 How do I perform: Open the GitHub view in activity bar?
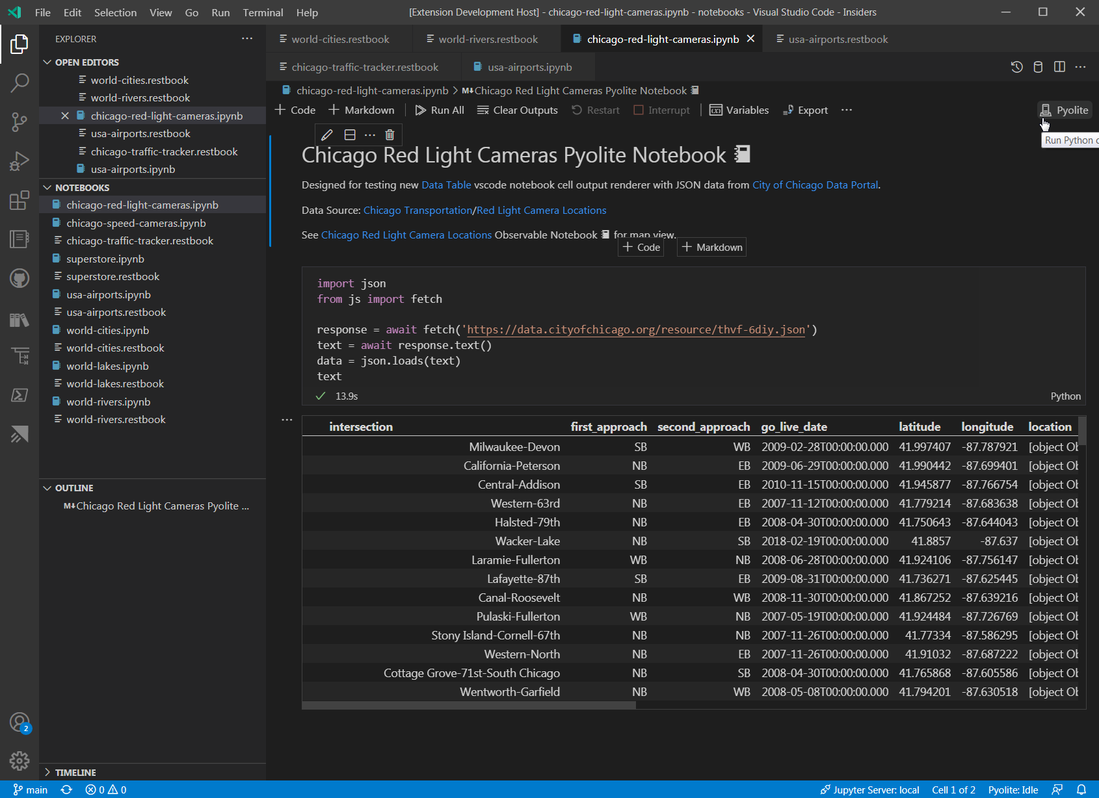pos(20,278)
